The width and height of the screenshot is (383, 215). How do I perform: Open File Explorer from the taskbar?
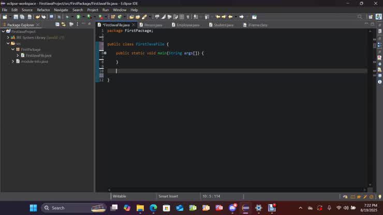pos(140,208)
